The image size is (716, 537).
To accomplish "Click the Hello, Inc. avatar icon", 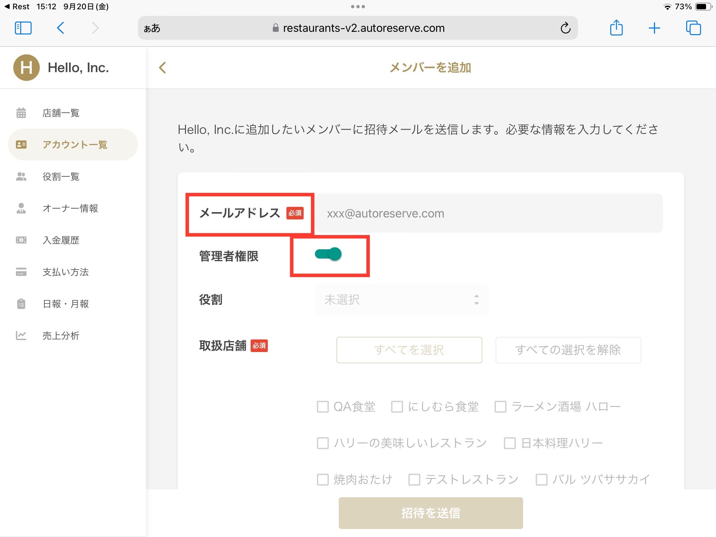I will coord(26,68).
